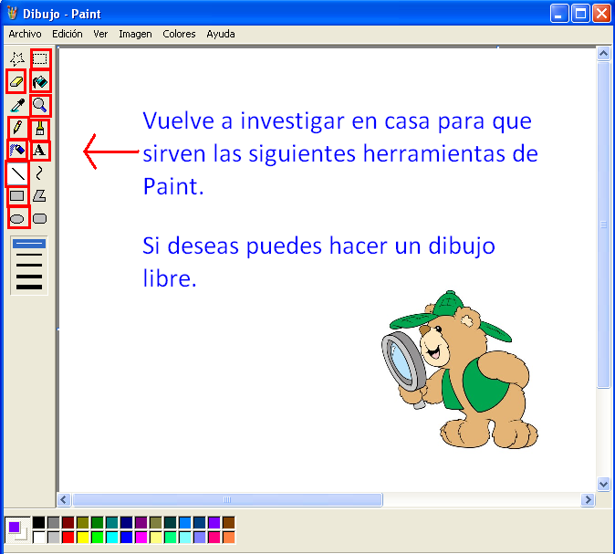
Task: Choose the bright yellow color swatch
Action: tap(83, 538)
